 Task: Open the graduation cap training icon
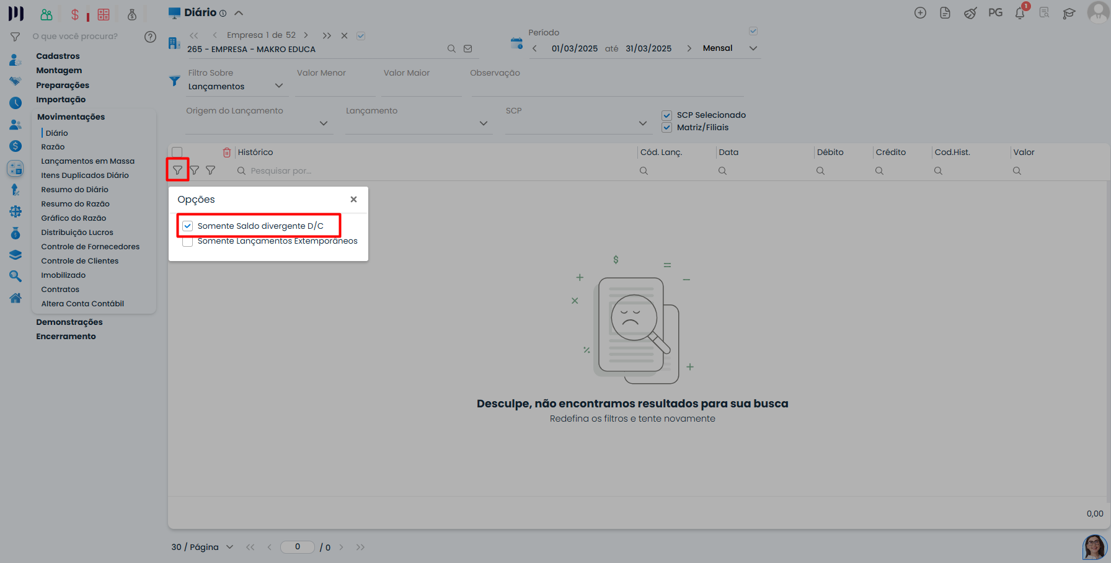pos(1069,13)
